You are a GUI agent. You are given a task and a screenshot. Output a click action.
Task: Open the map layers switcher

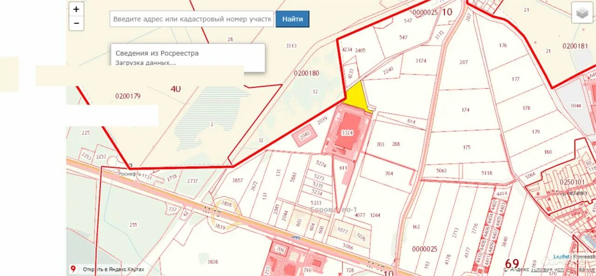tap(582, 13)
